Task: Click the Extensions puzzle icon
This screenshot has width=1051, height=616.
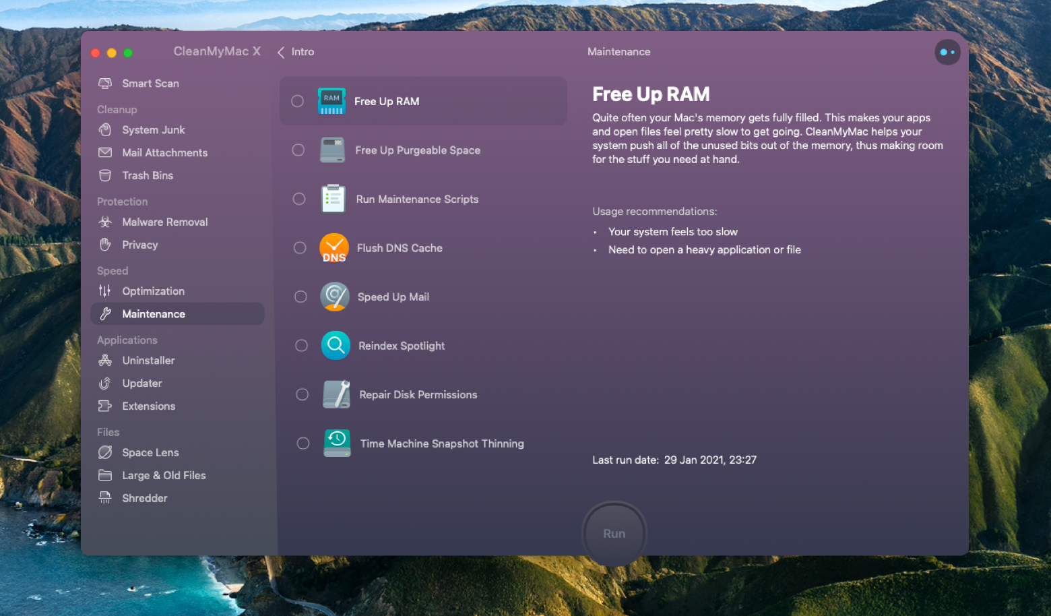Action: [105, 406]
